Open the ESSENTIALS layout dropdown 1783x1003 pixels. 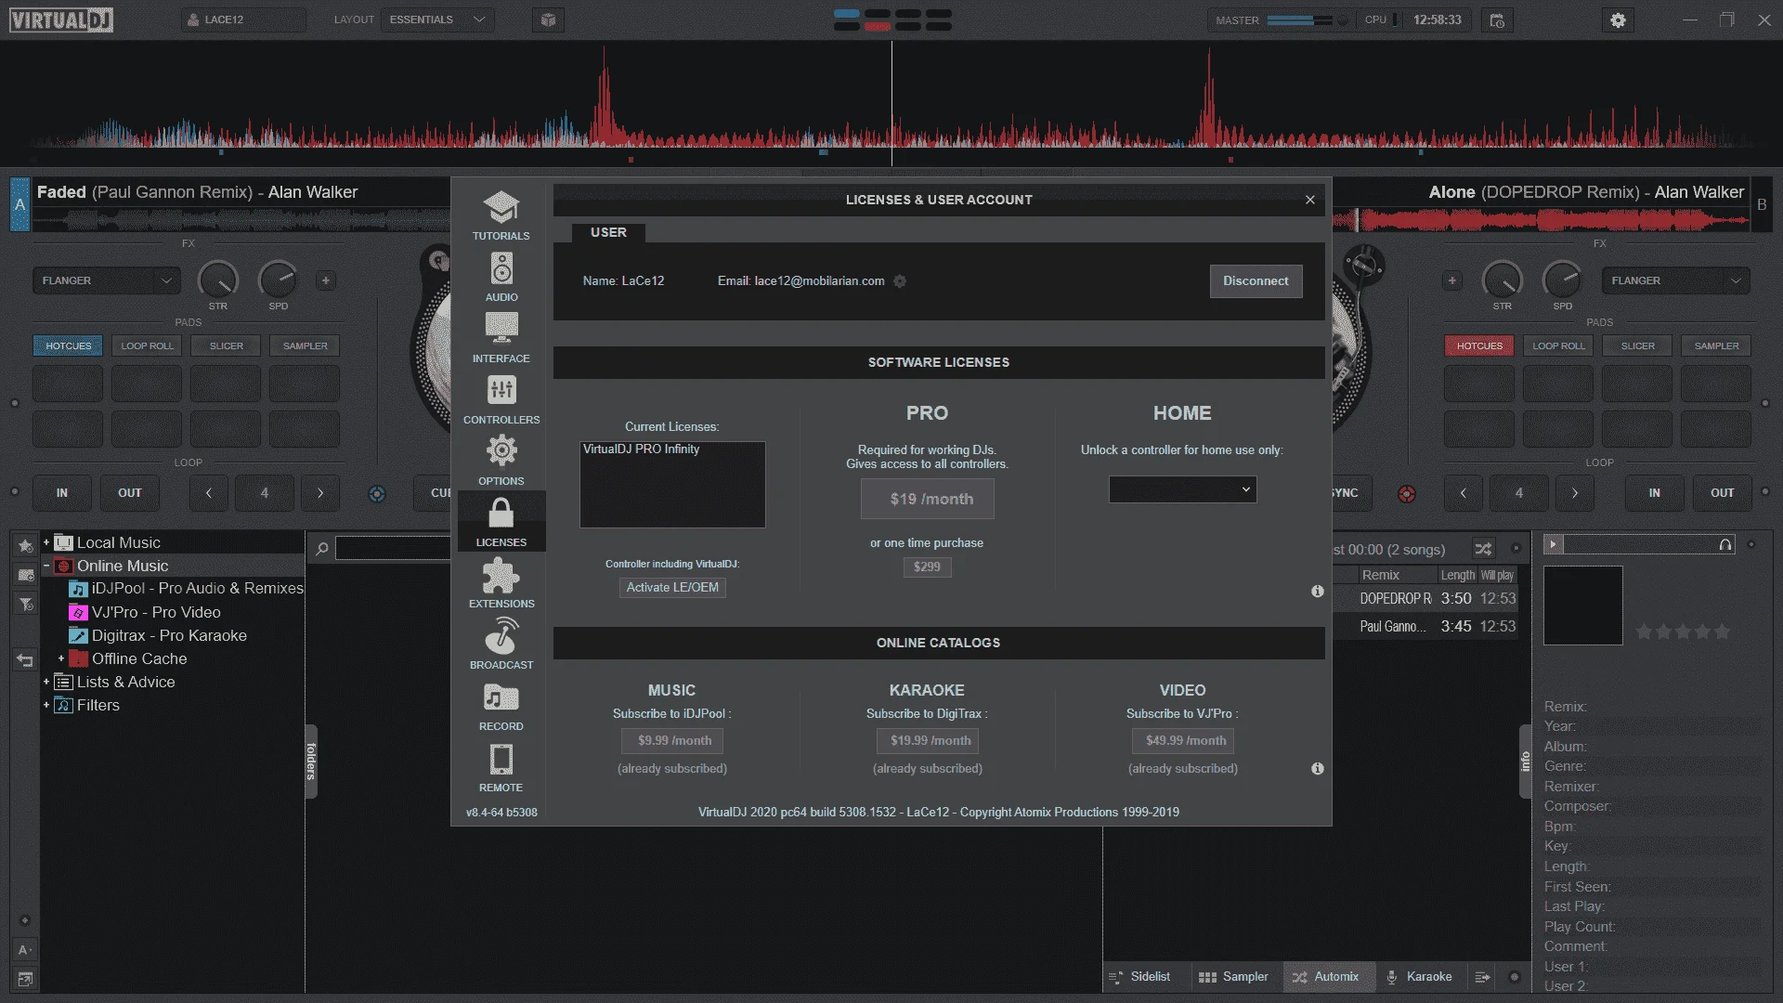pos(437,20)
